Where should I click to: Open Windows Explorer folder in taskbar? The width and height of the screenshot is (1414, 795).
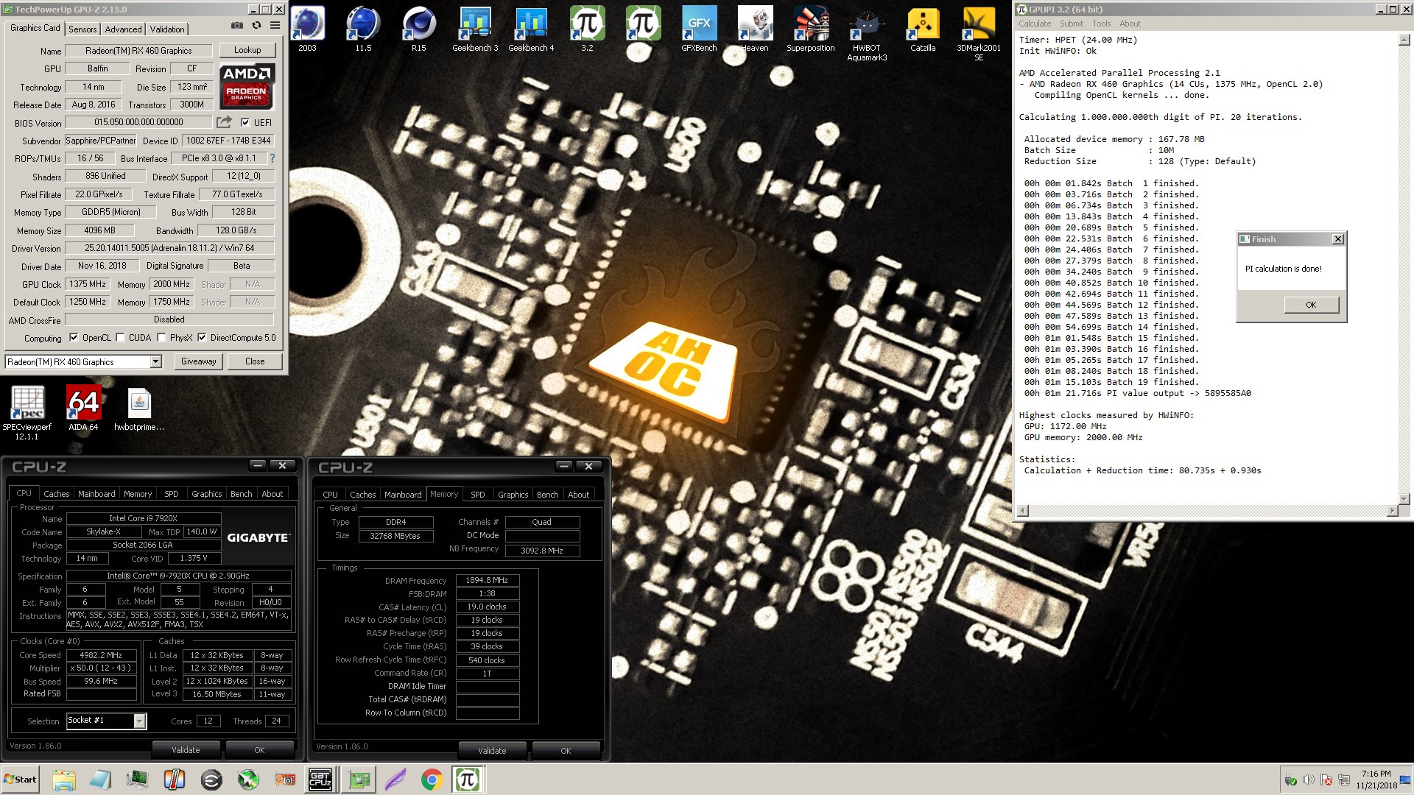click(64, 780)
